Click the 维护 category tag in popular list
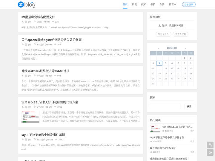 [192, 131]
